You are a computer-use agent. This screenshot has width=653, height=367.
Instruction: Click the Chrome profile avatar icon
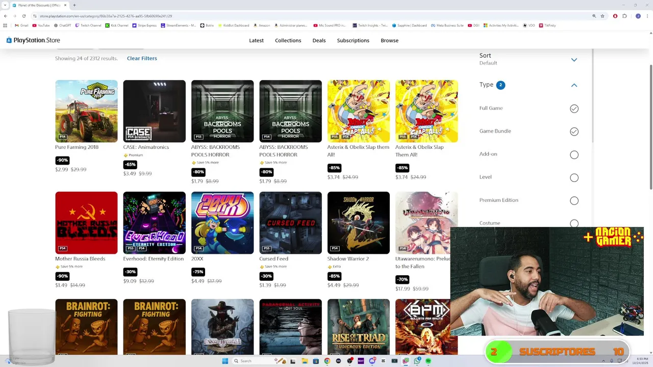(638, 16)
